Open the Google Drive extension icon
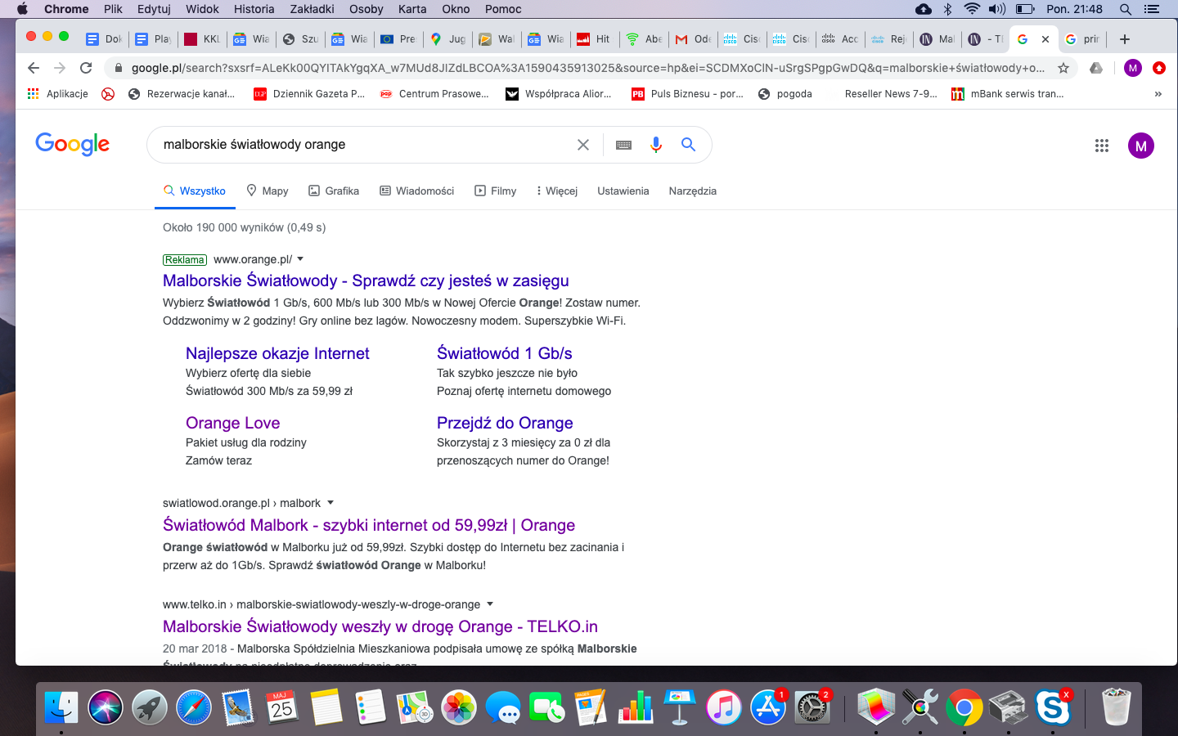The width and height of the screenshot is (1178, 736). [x=1096, y=68]
